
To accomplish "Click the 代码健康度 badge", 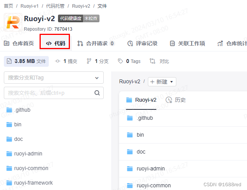I will click(x=71, y=18).
